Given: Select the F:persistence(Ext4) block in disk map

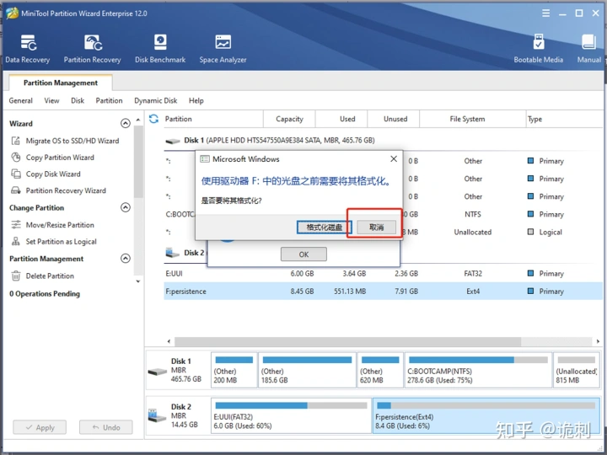Looking at the screenshot, I should click(486, 415).
